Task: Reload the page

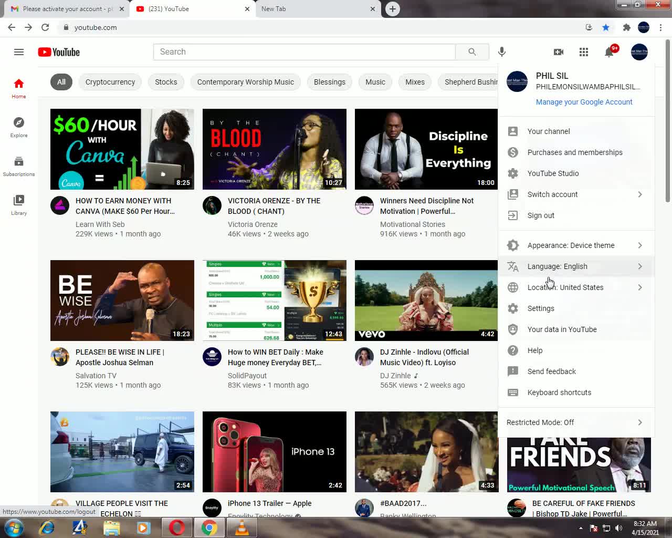Action: pyautogui.click(x=45, y=27)
